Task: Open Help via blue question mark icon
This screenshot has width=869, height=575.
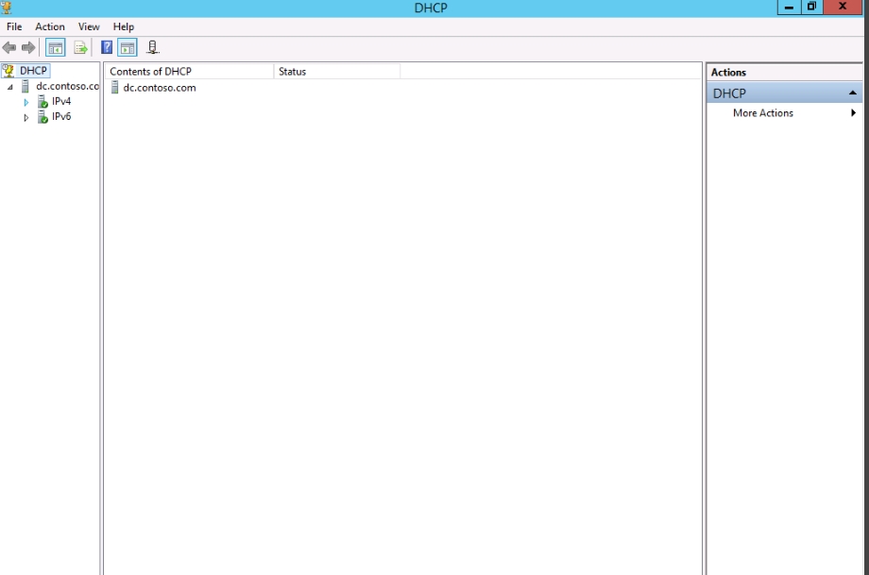Action: [x=107, y=47]
